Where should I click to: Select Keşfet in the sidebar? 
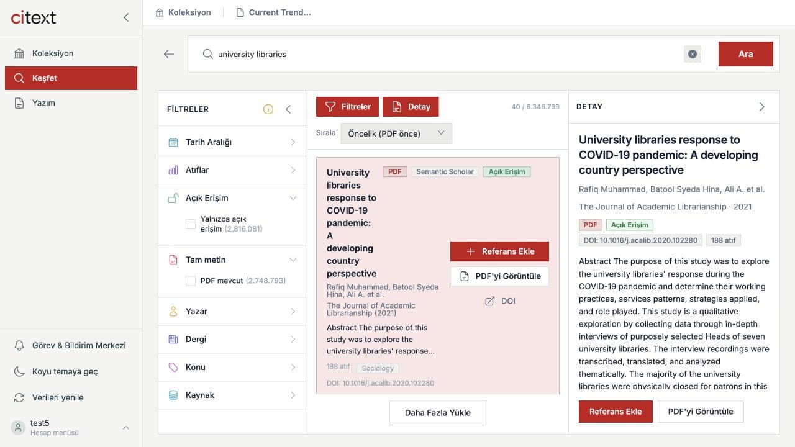pos(71,78)
